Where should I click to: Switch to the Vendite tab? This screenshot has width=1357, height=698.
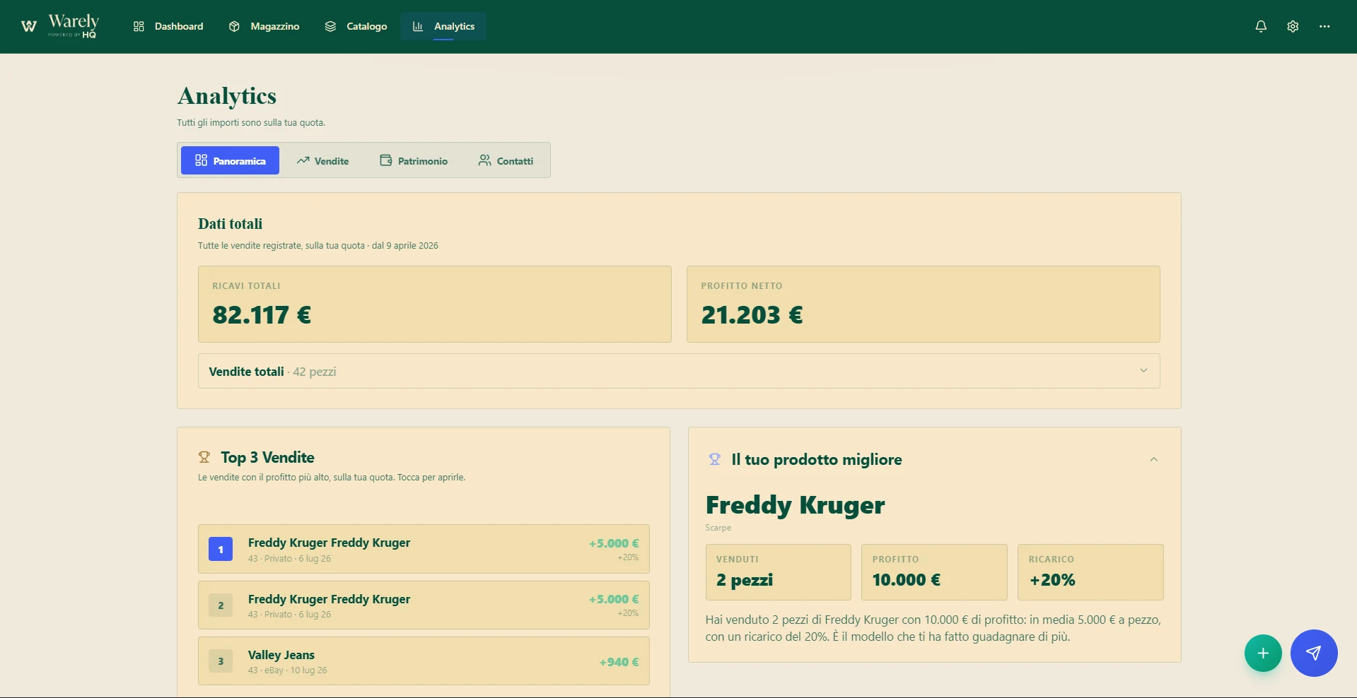click(322, 160)
